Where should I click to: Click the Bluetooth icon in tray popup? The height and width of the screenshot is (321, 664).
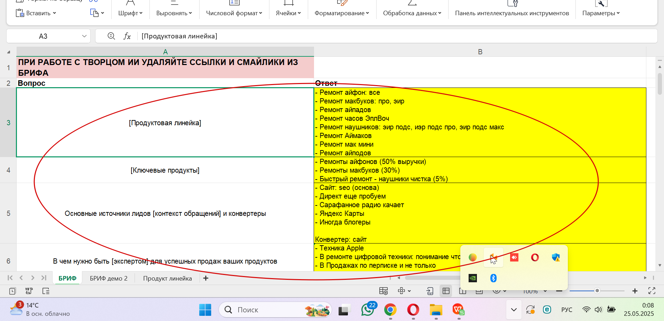tap(494, 278)
